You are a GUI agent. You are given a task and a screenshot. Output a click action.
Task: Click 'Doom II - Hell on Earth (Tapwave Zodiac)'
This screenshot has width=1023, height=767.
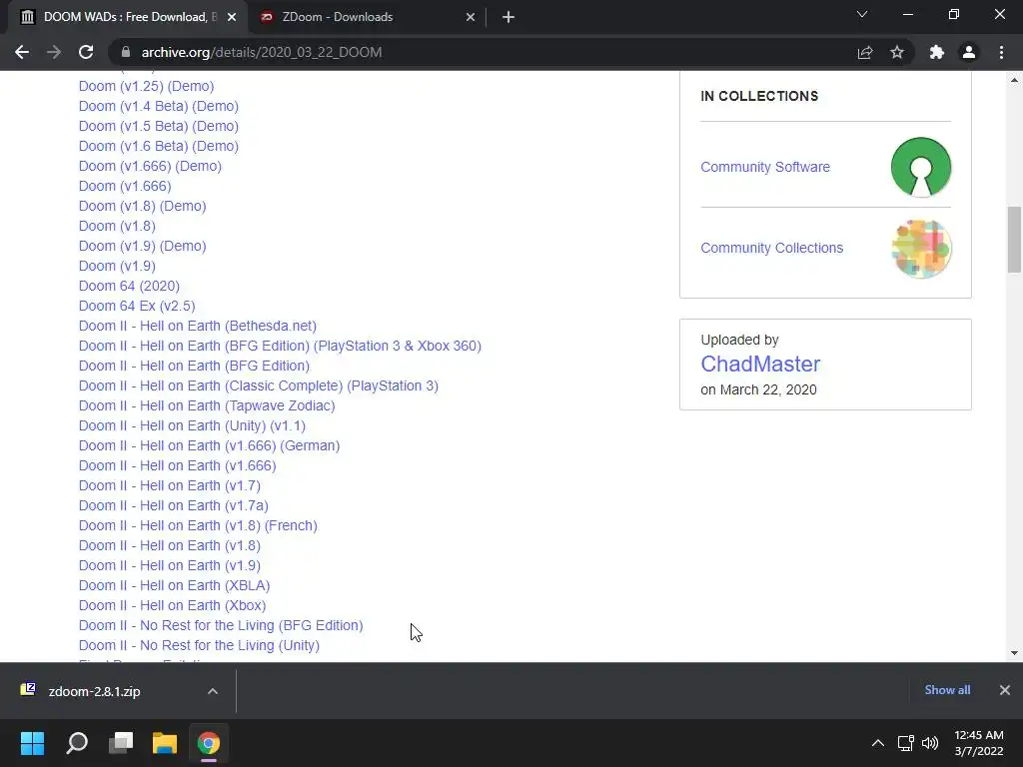207,405
